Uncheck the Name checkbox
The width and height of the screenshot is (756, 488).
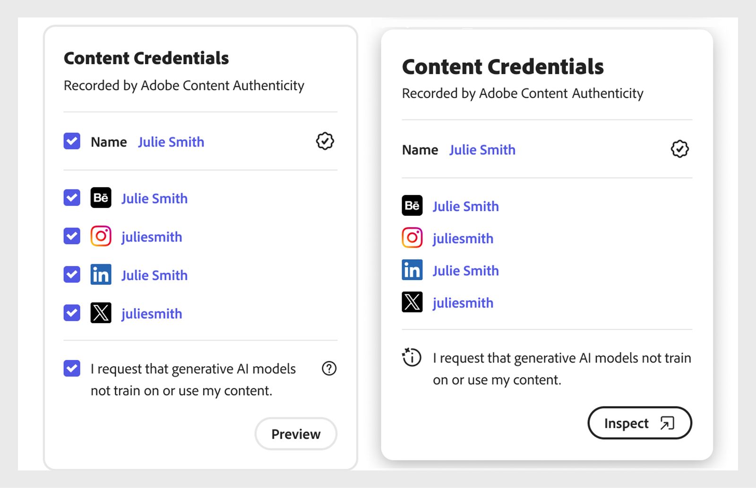[x=71, y=141]
